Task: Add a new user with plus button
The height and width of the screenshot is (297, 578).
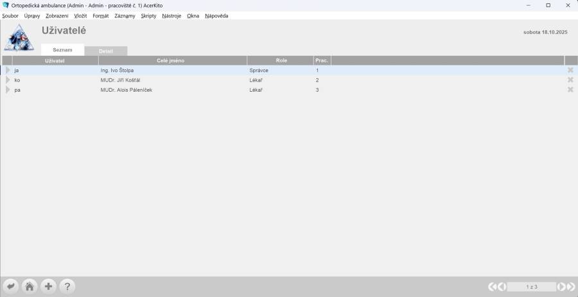Action: [48, 286]
